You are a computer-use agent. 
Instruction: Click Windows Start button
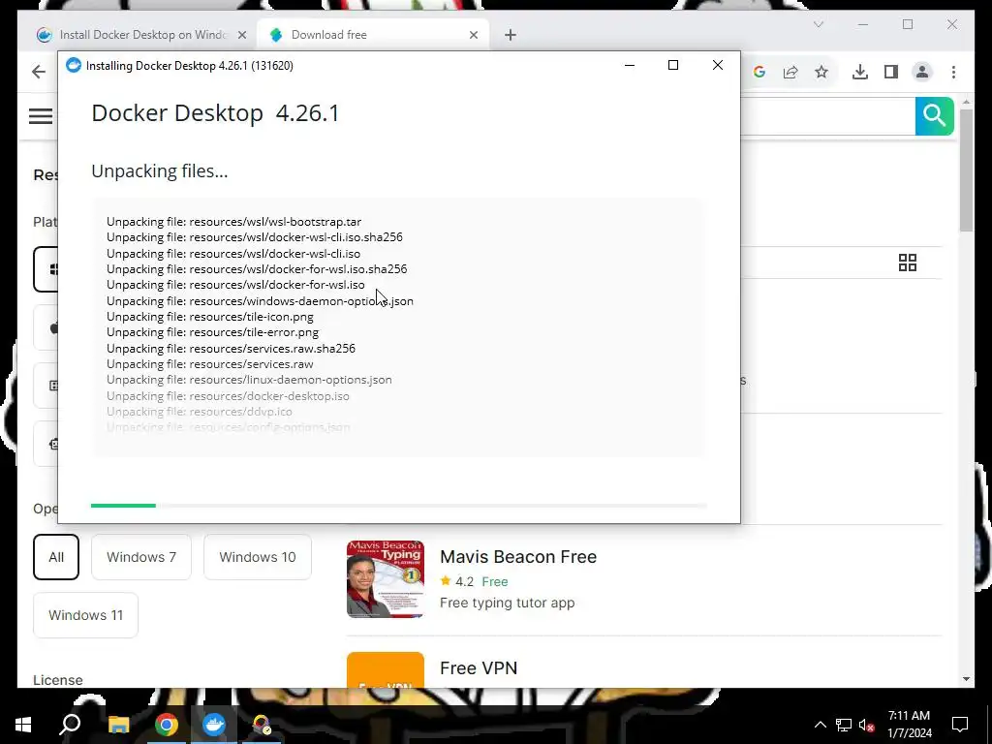tap(23, 725)
